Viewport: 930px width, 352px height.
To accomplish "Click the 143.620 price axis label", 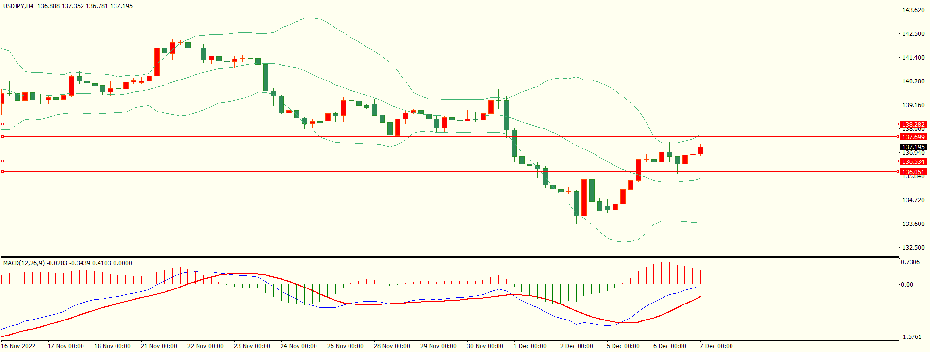I will pyautogui.click(x=913, y=10).
